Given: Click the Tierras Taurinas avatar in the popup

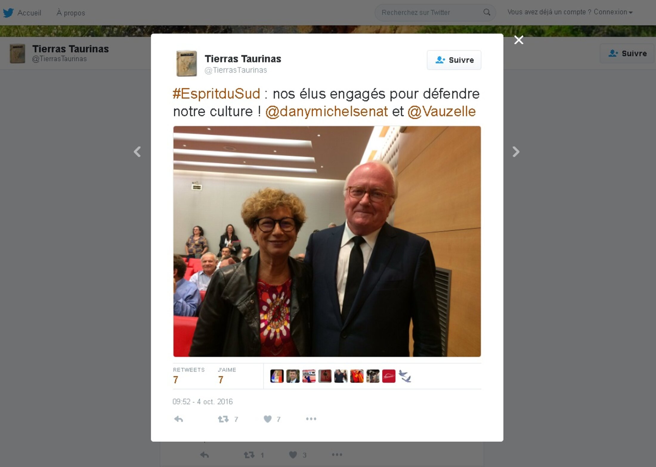Looking at the screenshot, I should (x=186, y=63).
